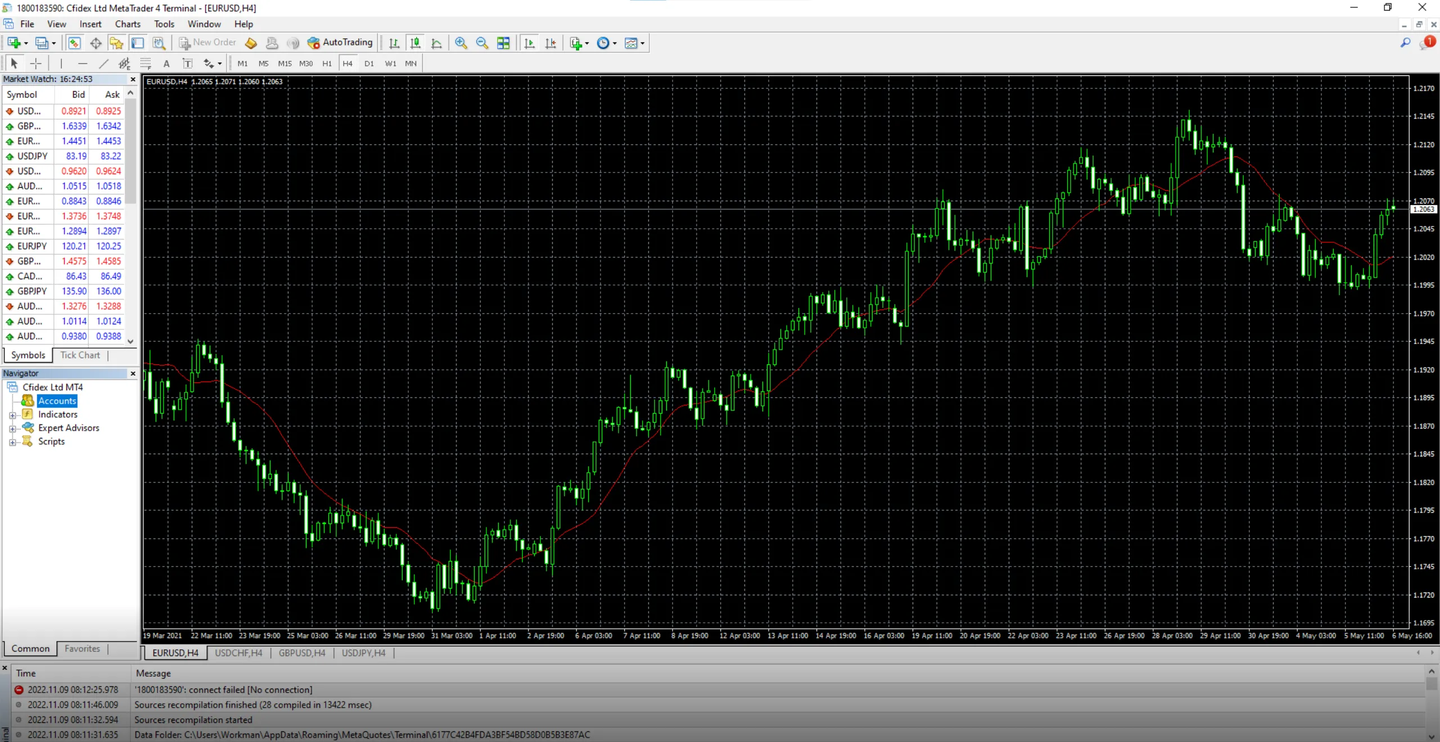Toggle the Data Window crosshair-circle icon
Image resolution: width=1440 pixels, height=742 pixels.
96,43
